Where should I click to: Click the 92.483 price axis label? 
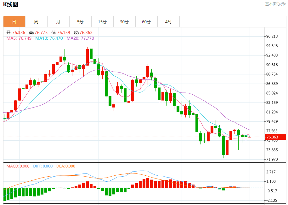coord(272,56)
